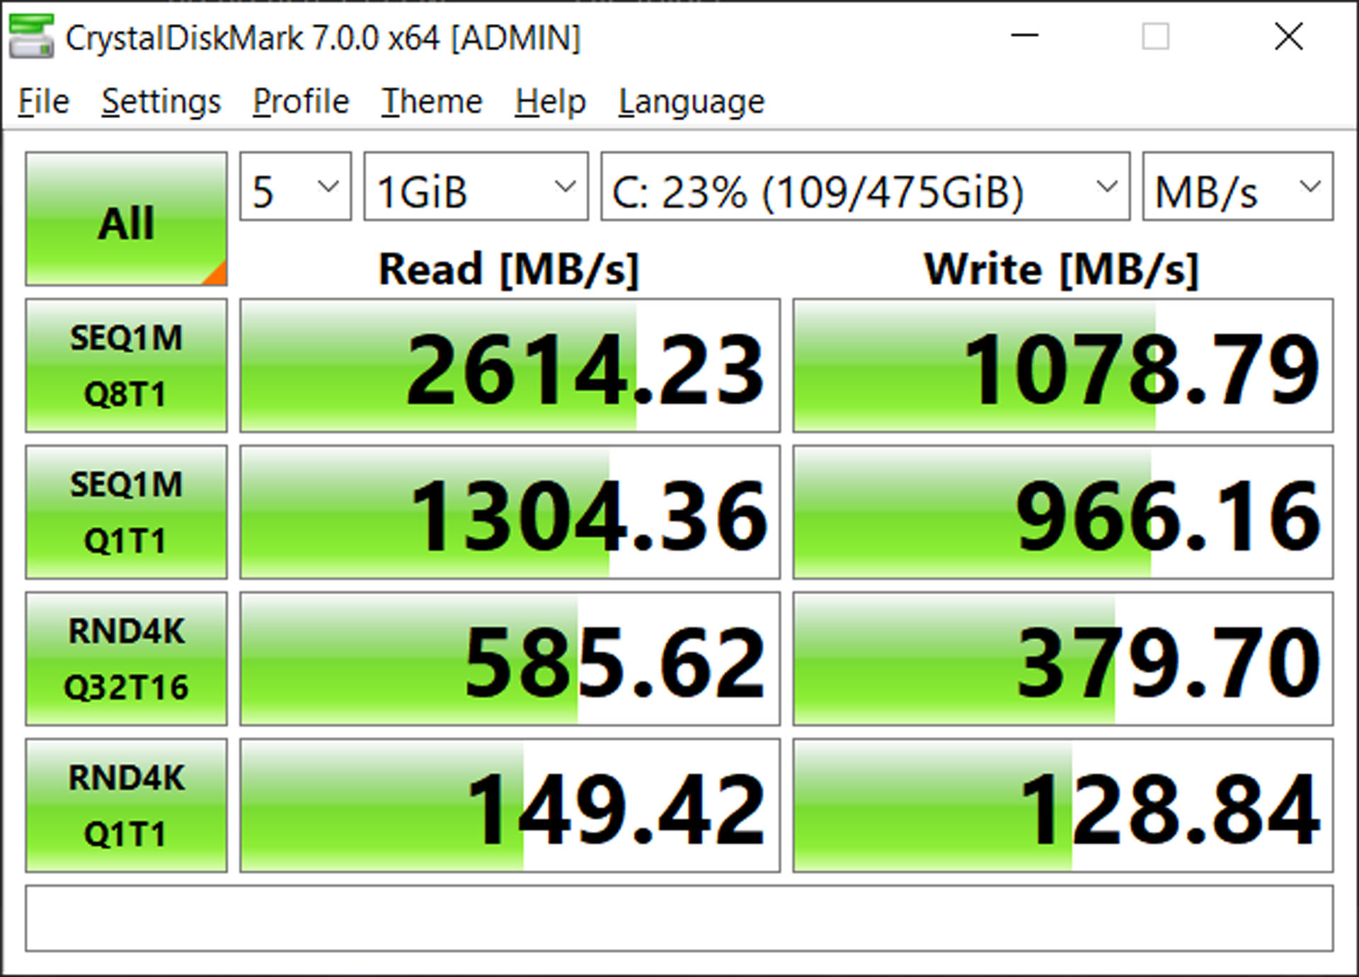Open the test count dropdown showing 5

coord(295,186)
